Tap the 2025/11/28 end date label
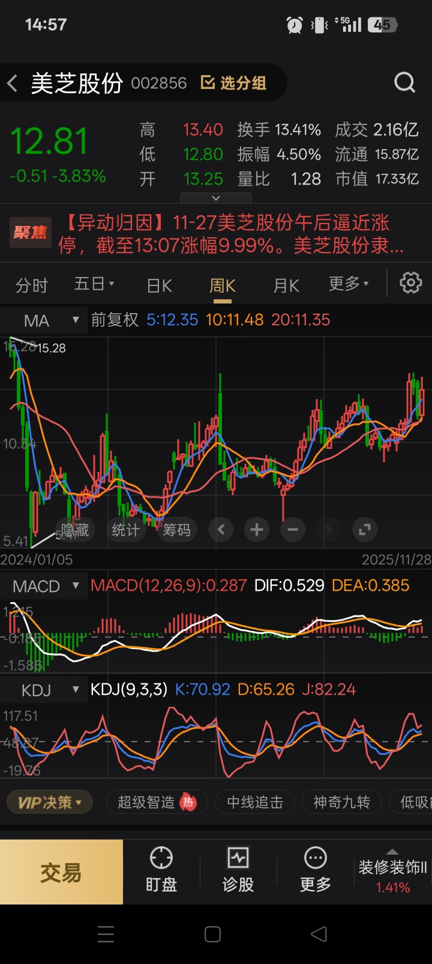The height and width of the screenshot is (964, 432). coord(396,560)
